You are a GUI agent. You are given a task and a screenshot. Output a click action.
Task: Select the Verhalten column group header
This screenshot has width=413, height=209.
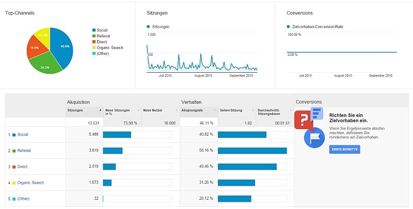[x=190, y=102]
